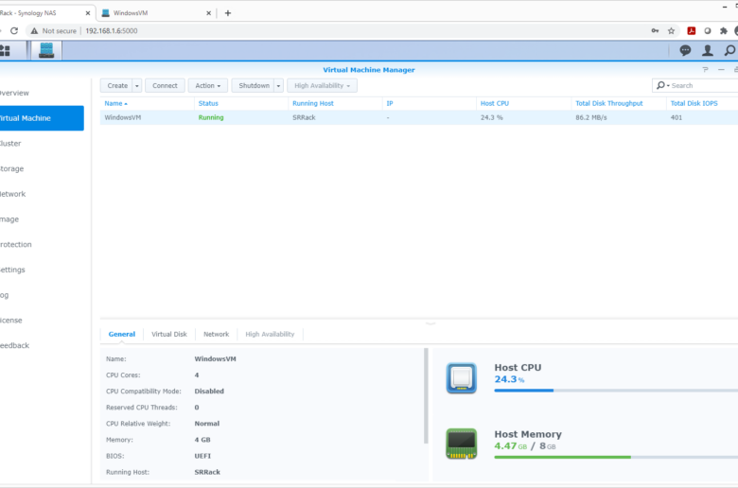Click the Running status cell
738x488 pixels.
(x=211, y=117)
